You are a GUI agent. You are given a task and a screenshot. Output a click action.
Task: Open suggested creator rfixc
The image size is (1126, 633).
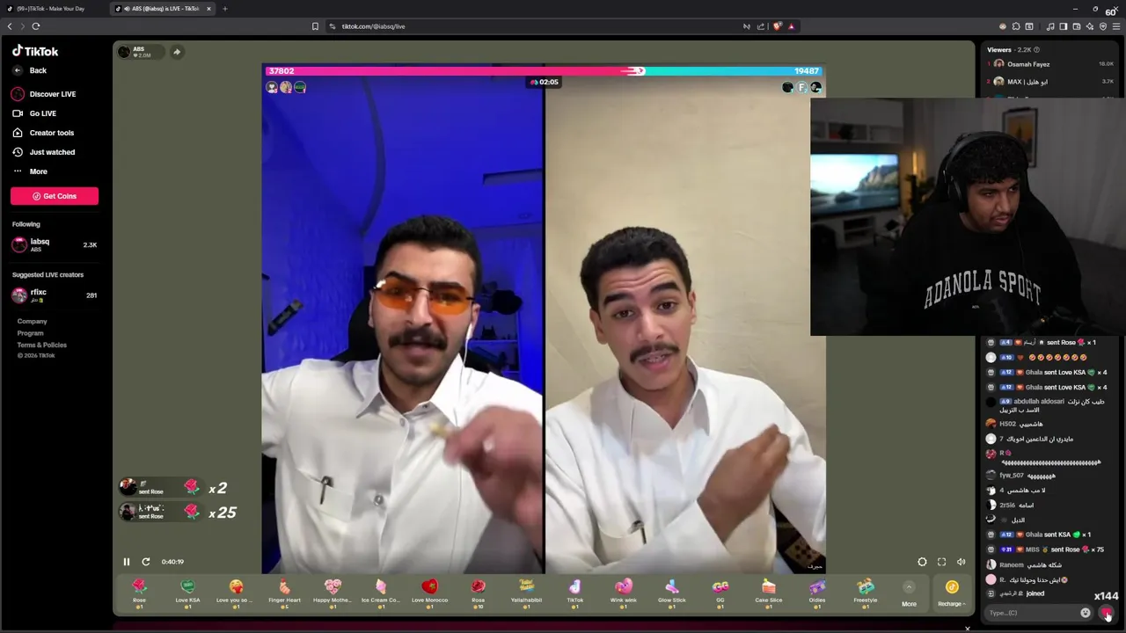click(x=55, y=295)
